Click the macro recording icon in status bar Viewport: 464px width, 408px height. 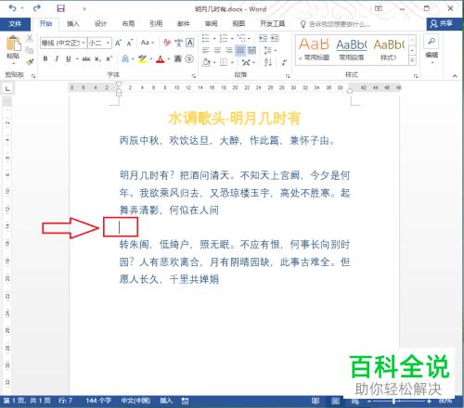point(185,401)
